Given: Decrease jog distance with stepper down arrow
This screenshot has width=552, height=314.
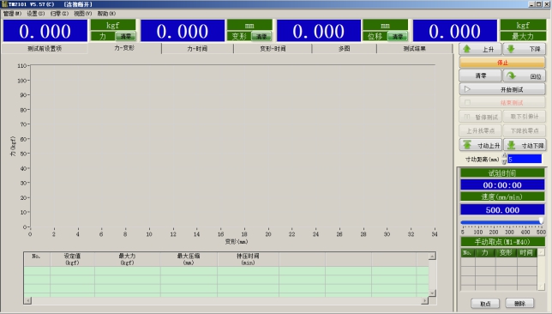Looking at the screenshot, I should point(504,162).
